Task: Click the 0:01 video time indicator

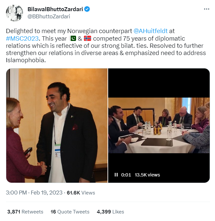Action: (126, 175)
